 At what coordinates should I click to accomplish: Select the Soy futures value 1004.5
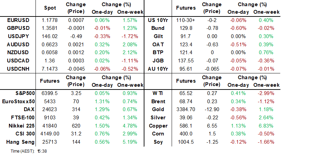pyautogui.click(x=186, y=142)
